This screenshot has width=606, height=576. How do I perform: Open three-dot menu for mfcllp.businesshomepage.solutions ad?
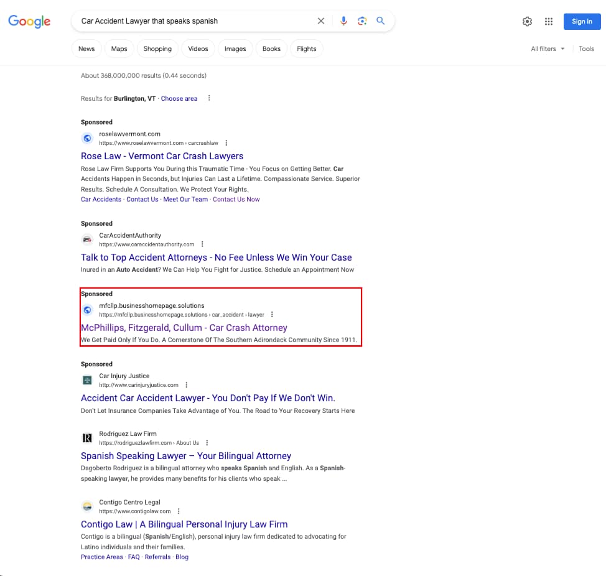click(x=272, y=315)
